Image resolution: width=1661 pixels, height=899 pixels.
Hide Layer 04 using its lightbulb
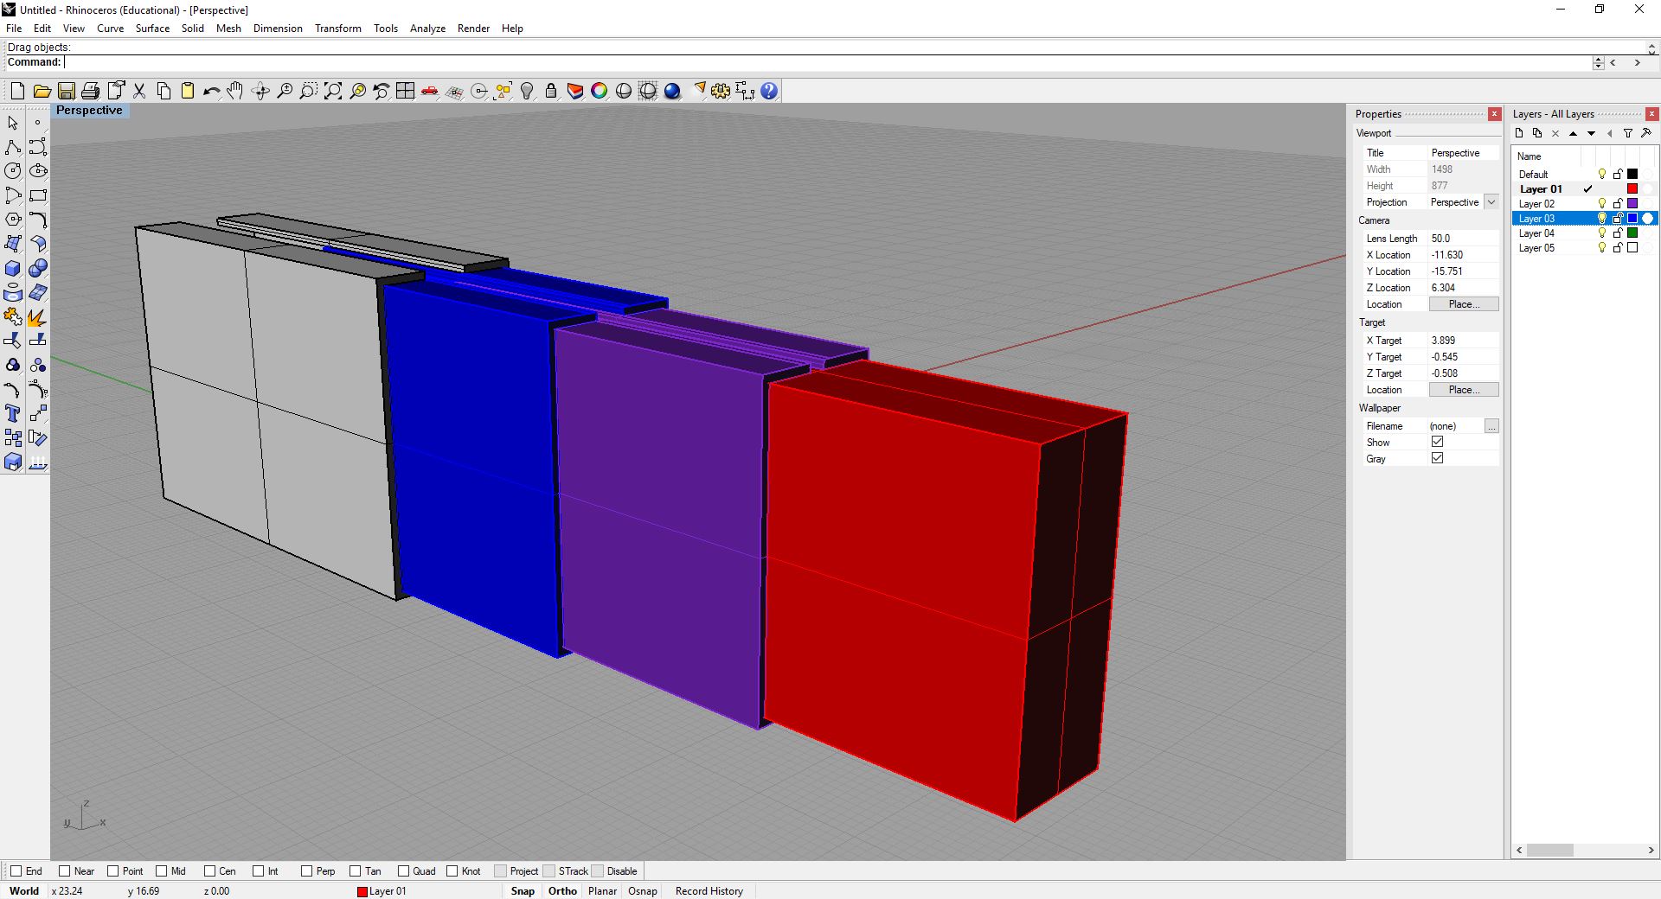1601,233
